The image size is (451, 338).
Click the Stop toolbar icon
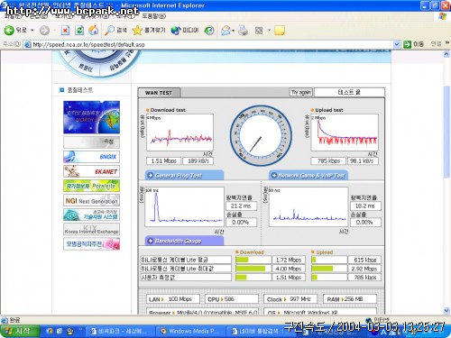[65, 30]
